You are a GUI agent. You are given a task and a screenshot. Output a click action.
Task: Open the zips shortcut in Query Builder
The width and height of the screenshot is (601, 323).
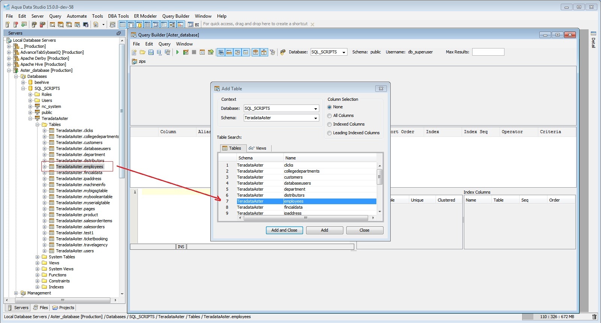click(x=139, y=61)
